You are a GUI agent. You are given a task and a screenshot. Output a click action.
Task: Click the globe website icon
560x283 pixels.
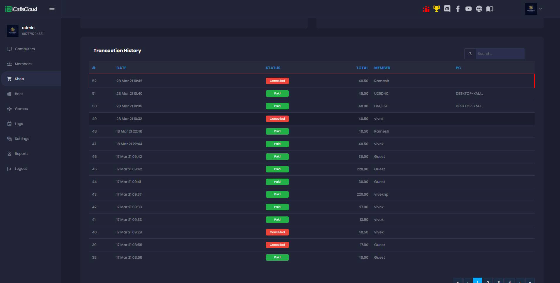tap(479, 9)
